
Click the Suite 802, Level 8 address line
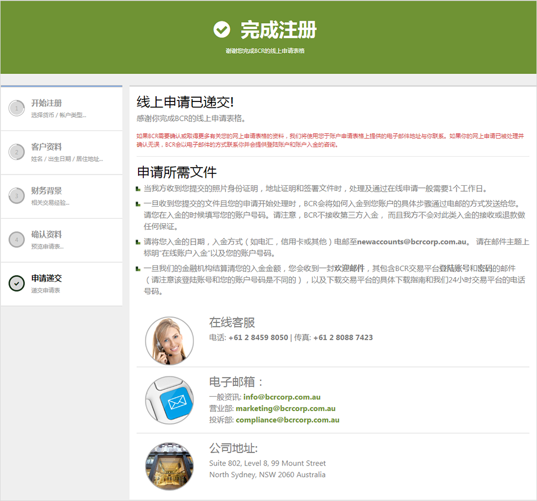267,463
